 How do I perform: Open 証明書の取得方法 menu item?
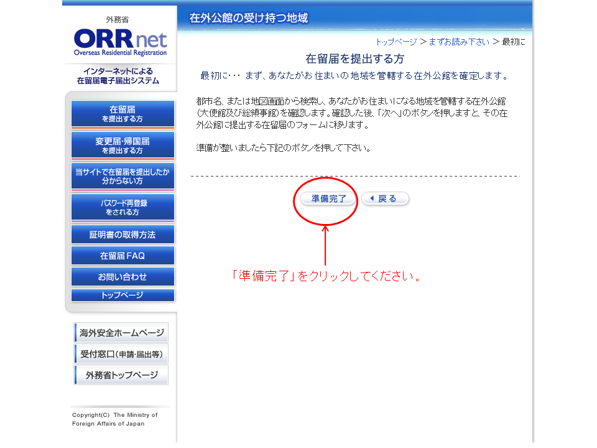[x=123, y=235]
